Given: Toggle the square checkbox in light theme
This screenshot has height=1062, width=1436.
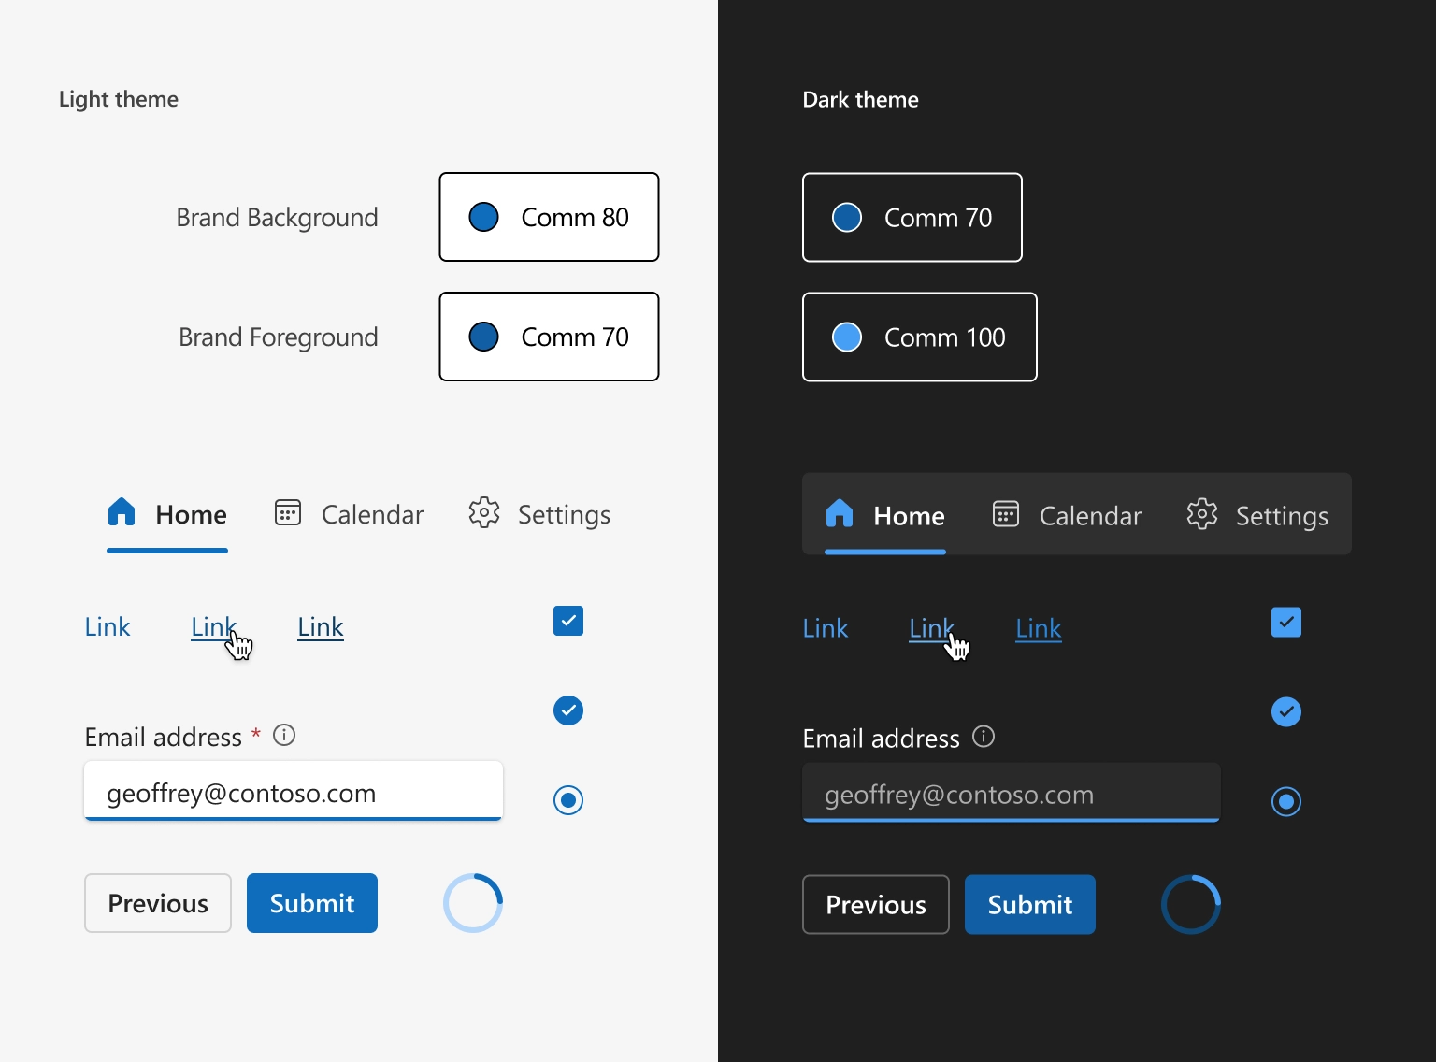Looking at the screenshot, I should click(x=568, y=620).
